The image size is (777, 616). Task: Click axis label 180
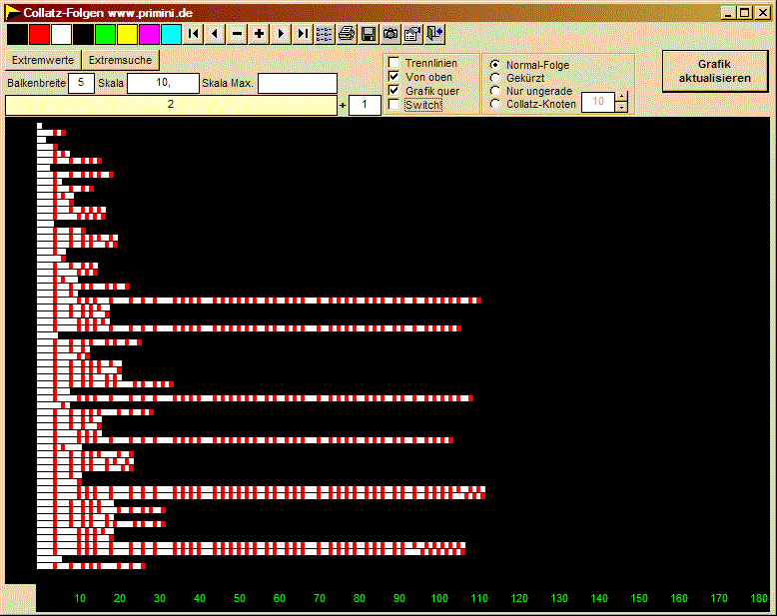(x=759, y=598)
